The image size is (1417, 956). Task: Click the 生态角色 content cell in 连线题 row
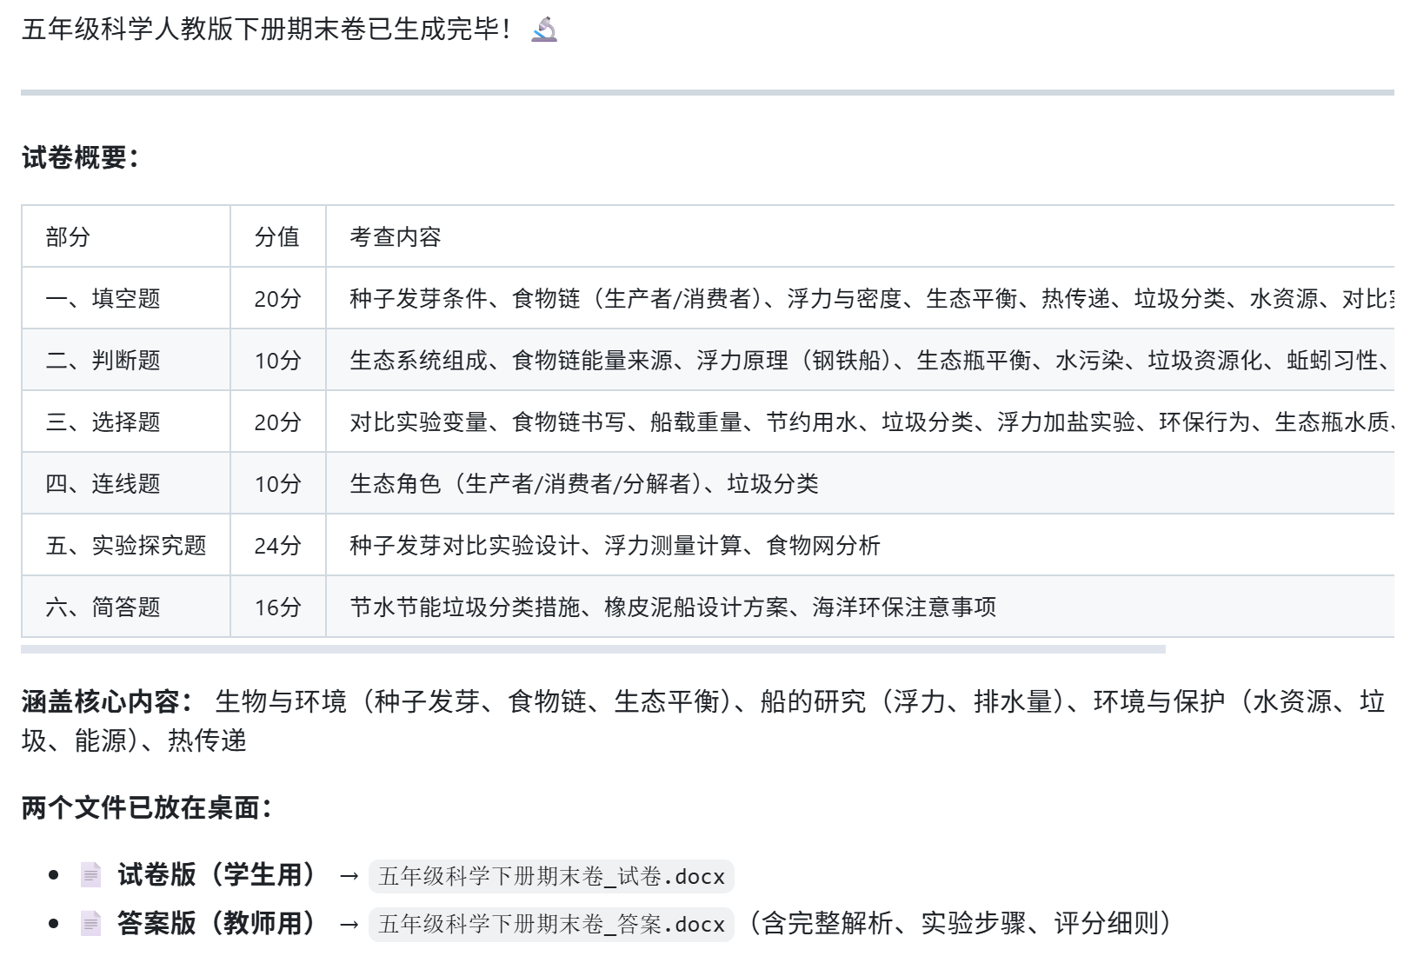pyautogui.click(x=860, y=483)
